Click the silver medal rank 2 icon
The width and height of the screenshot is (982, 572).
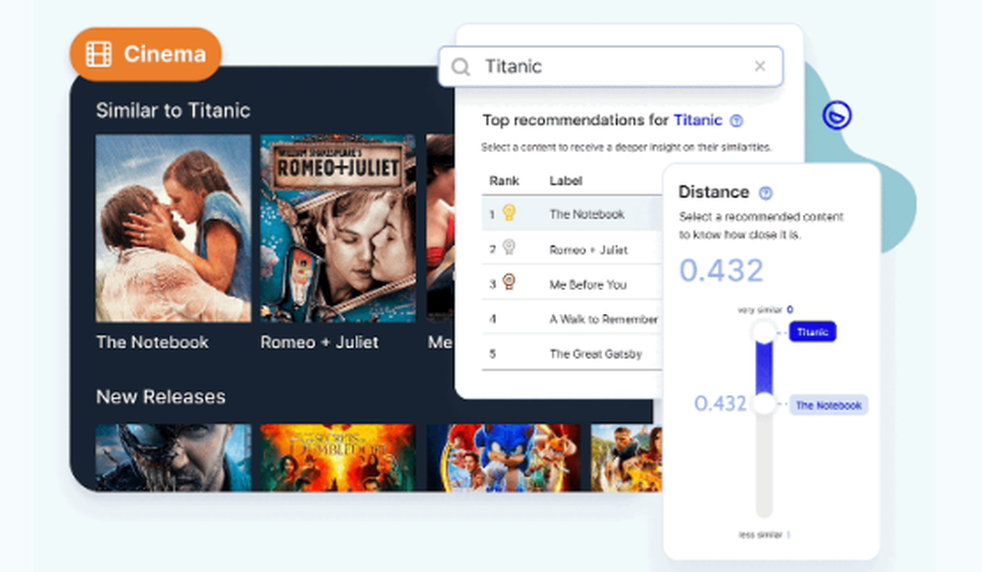pos(509,247)
